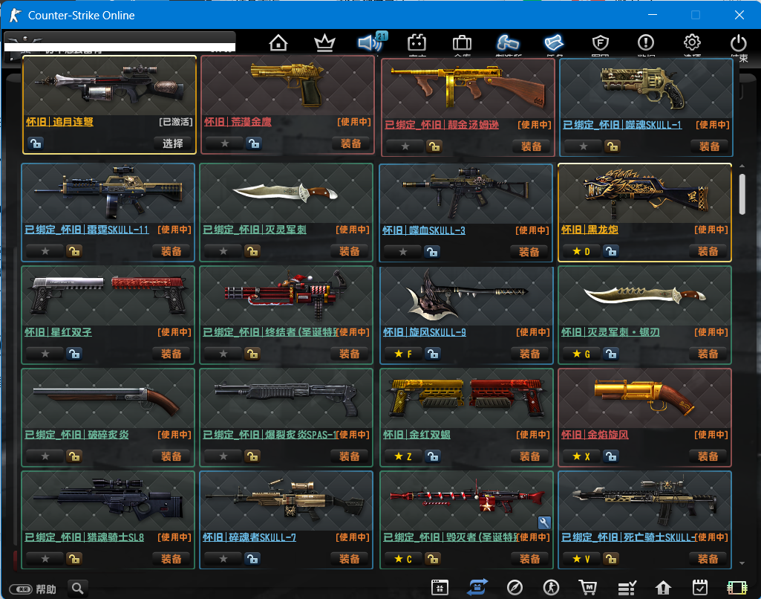The image size is (761, 599).
Task: Open the 已绑定_怀旧|灭灵军刺 name link
Action: [255, 230]
